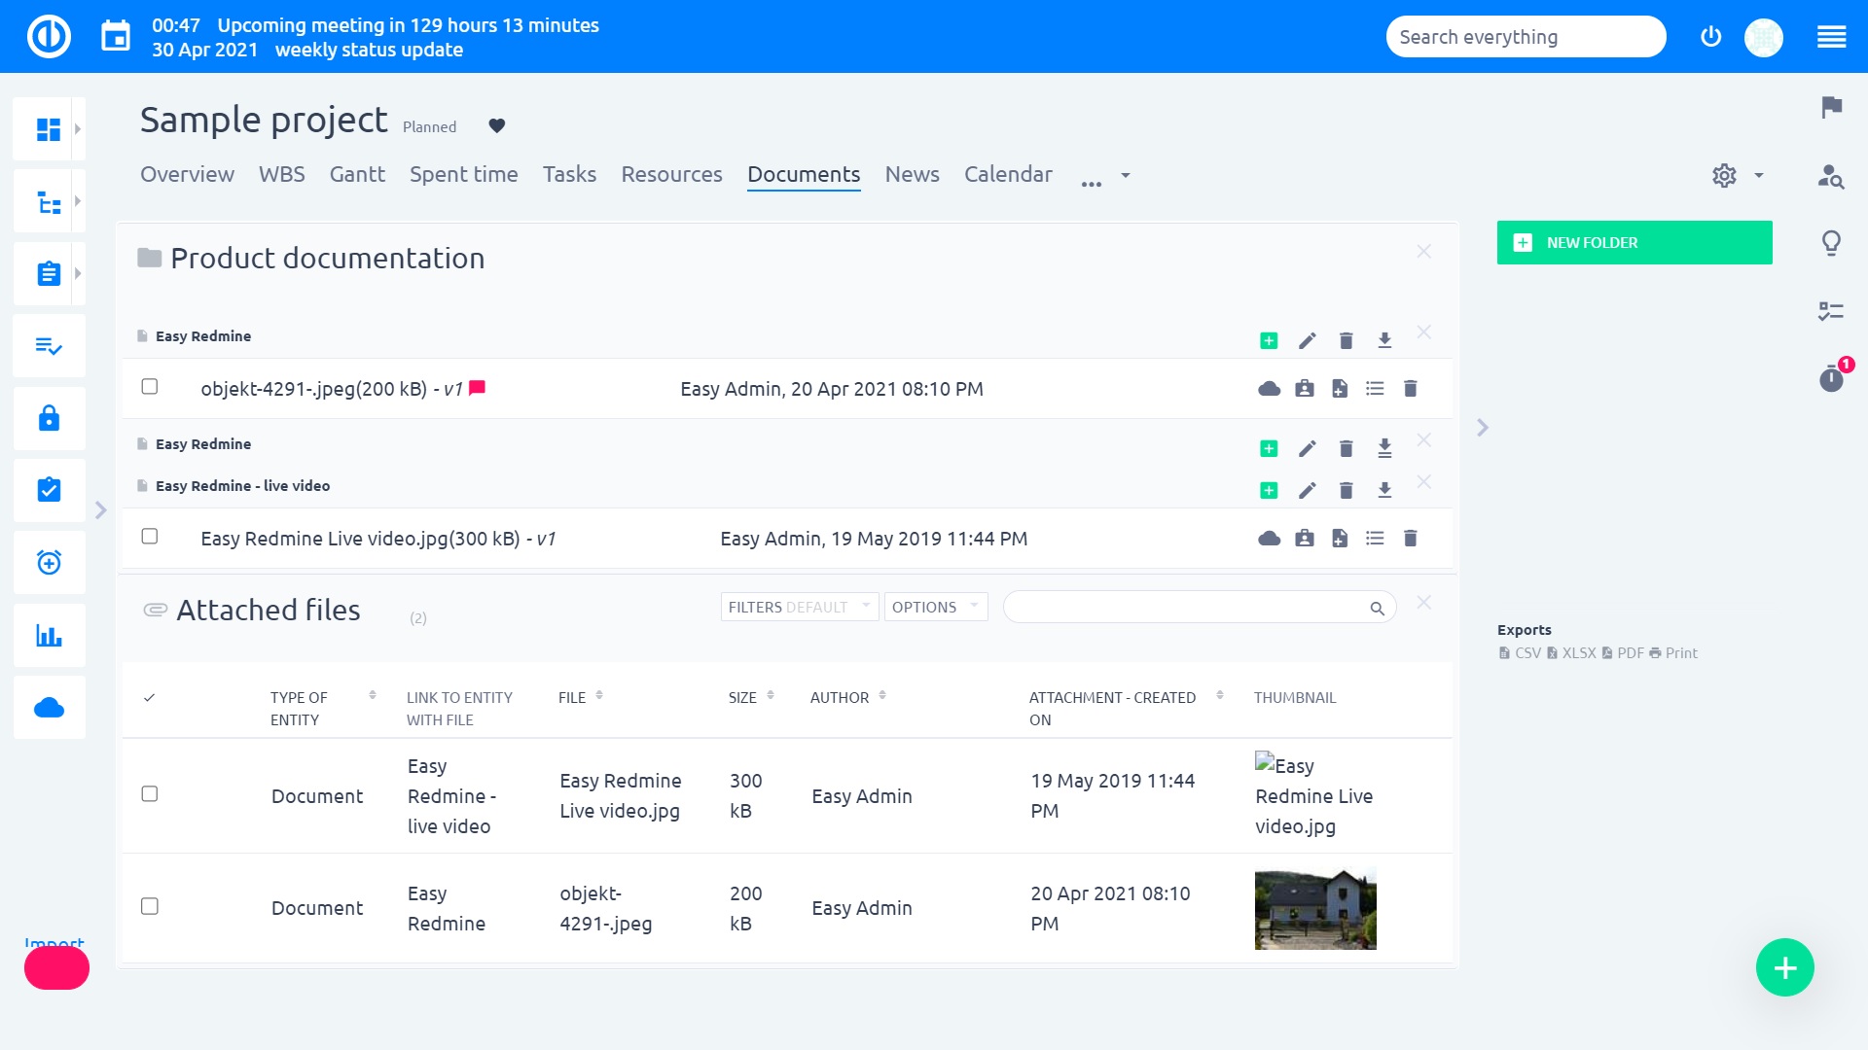1868x1050 pixels.
Task: Click the Attached files search field
Action: 1200,608
